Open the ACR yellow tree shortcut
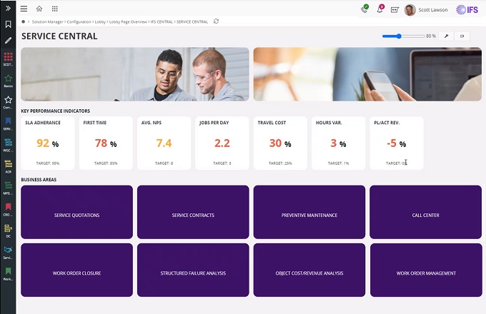 (8, 166)
